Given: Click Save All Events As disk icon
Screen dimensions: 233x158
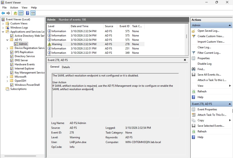Looking at the screenshot, I should [x=193, y=75].
